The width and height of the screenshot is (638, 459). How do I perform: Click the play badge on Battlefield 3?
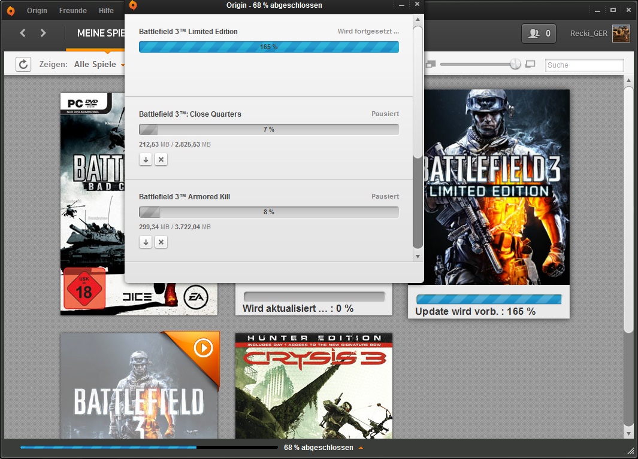click(x=203, y=348)
